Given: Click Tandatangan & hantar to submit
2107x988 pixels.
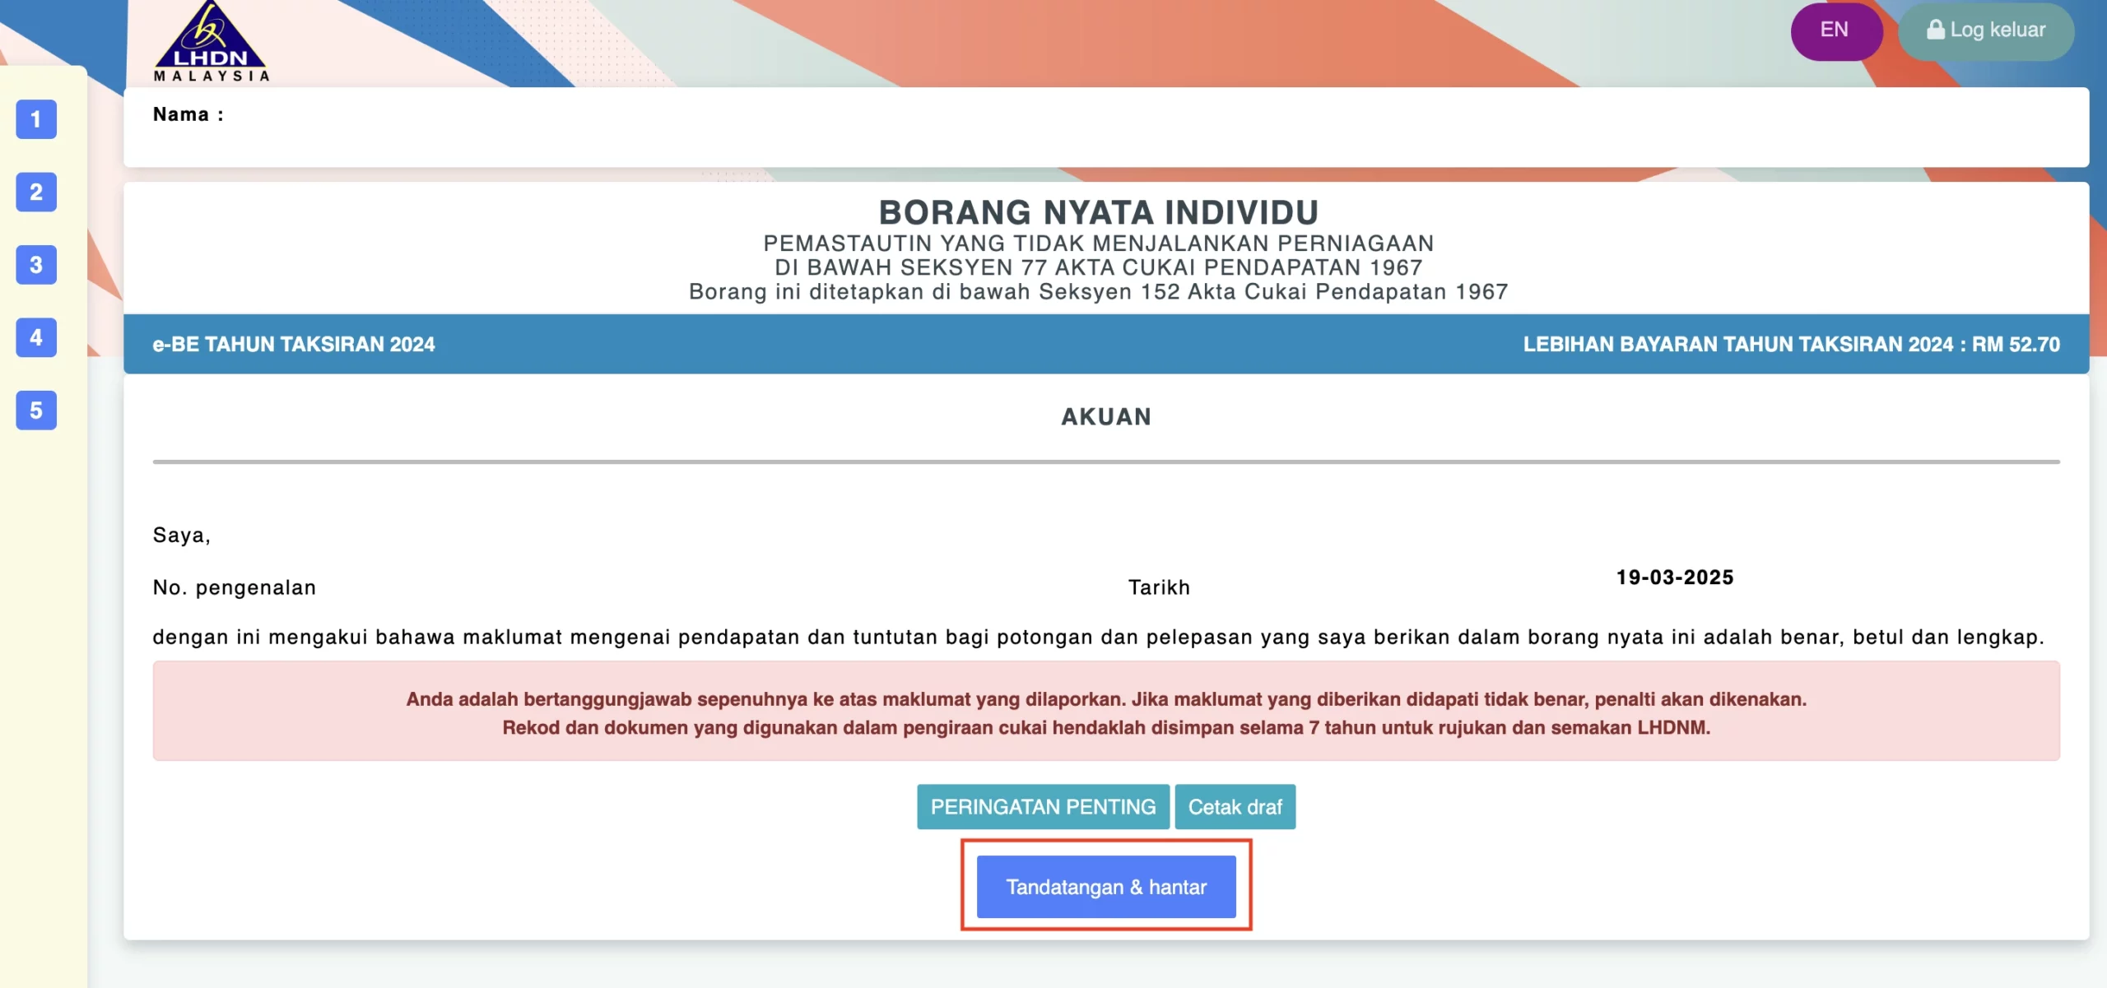Looking at the screenshot, I should pos(1105,887).
